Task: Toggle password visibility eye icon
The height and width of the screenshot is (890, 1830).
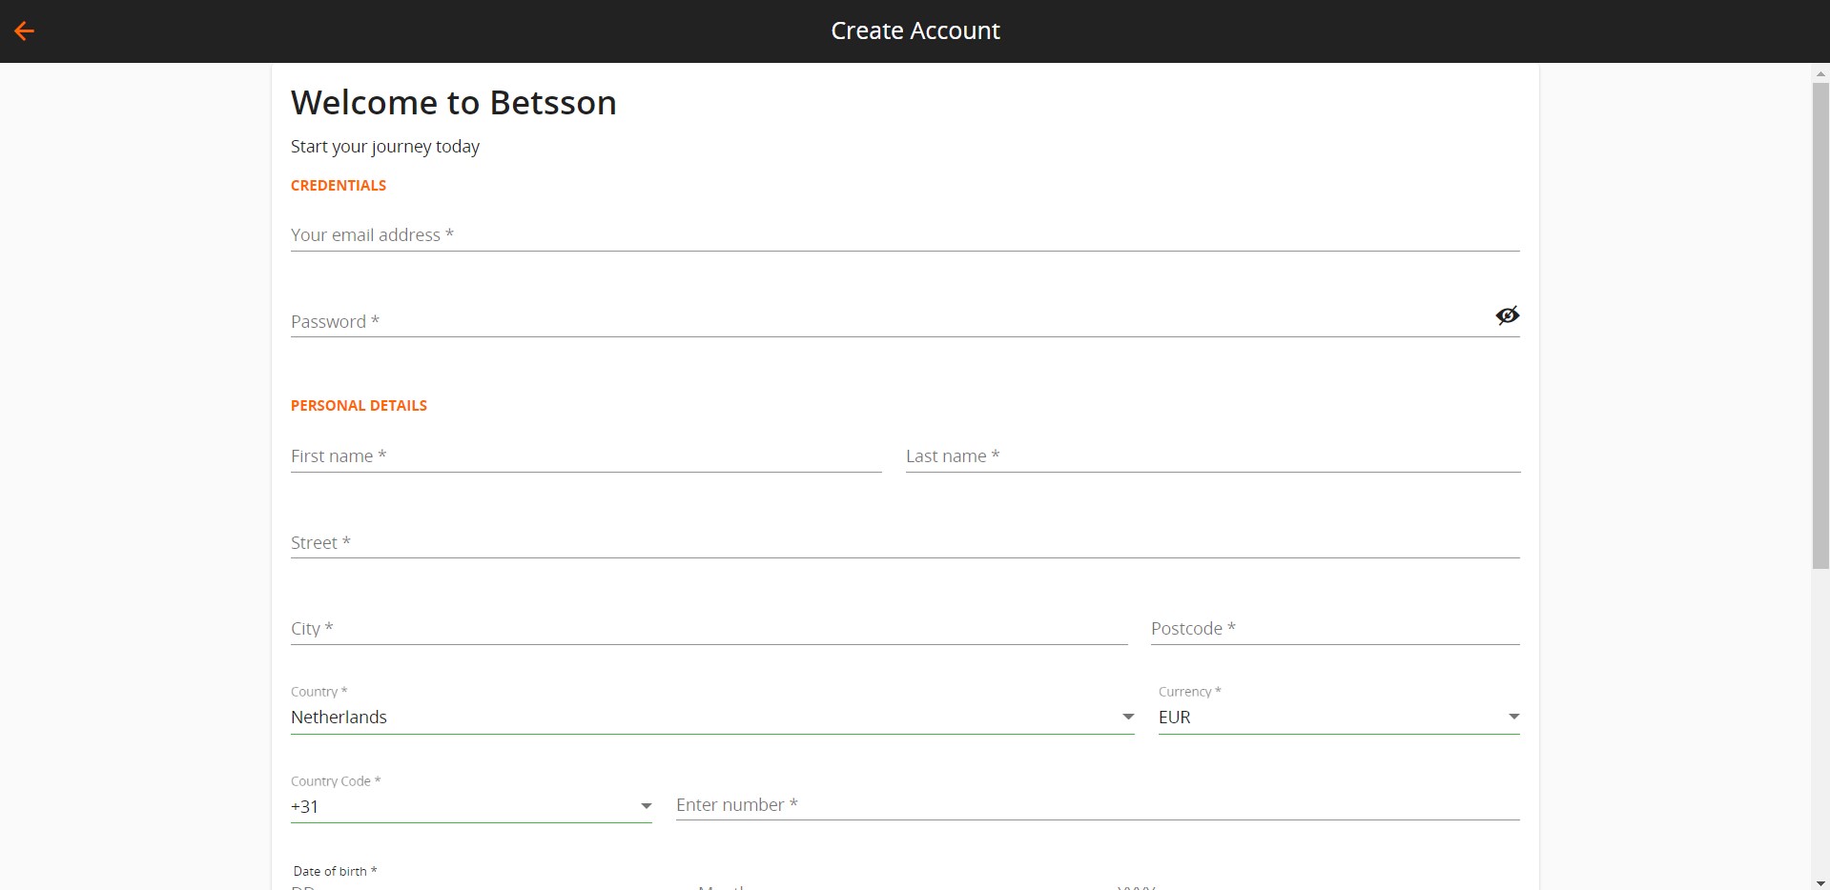Action: [1507, 315]
